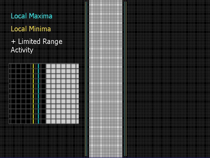The width and height of the screenshot is (210, 158).
Task: Click the yellow "Local Minima" label
Action: click(31, 29)
